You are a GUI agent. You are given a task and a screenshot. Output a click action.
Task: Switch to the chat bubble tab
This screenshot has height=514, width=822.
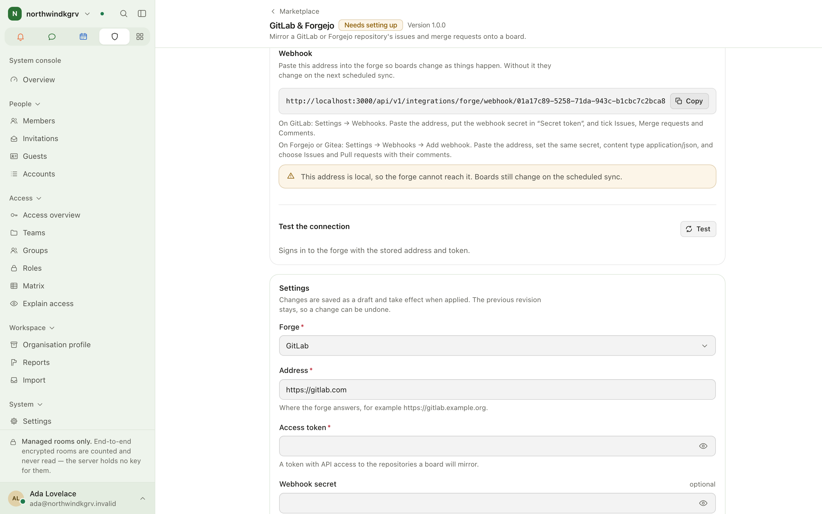coord(52,37)
